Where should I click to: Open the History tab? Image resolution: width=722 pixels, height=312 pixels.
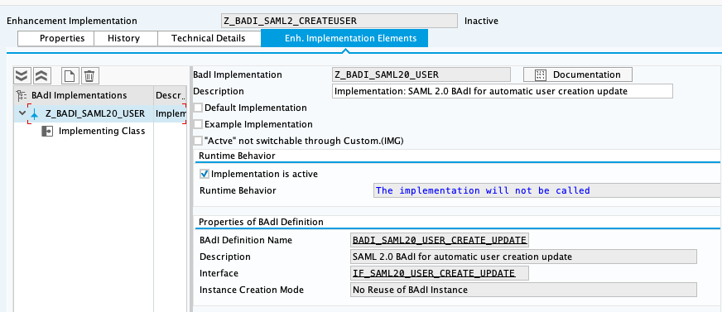[126, 38]
